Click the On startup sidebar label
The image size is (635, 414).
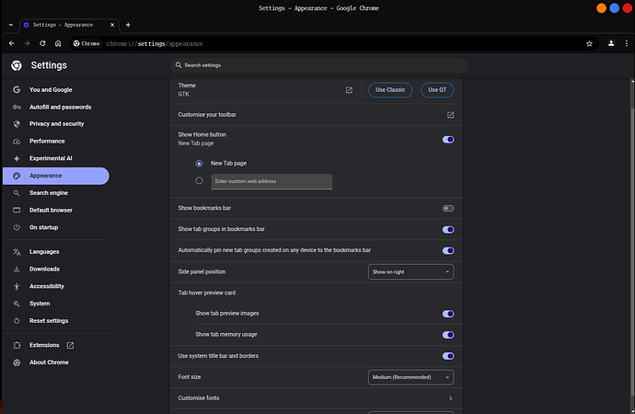click(44, 227)
